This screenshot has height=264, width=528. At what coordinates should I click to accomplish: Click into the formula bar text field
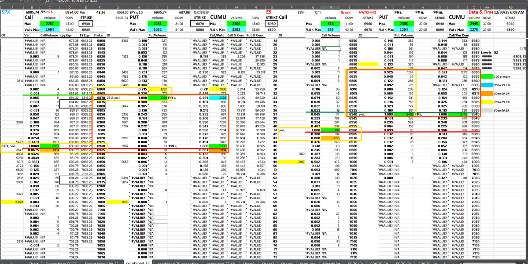[x=290, y=2]
